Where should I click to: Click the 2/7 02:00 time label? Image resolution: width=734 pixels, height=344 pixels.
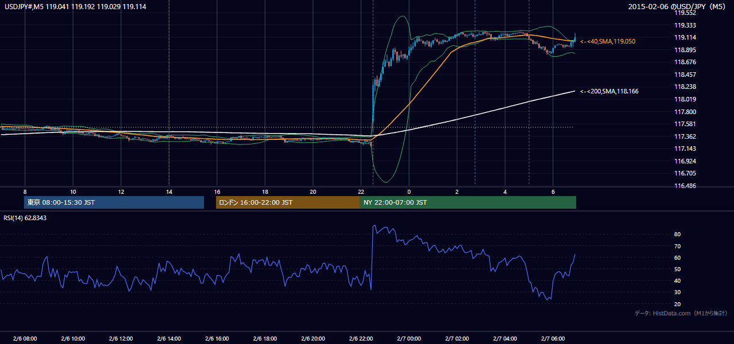pyautogui.click(x=457, y=338)
